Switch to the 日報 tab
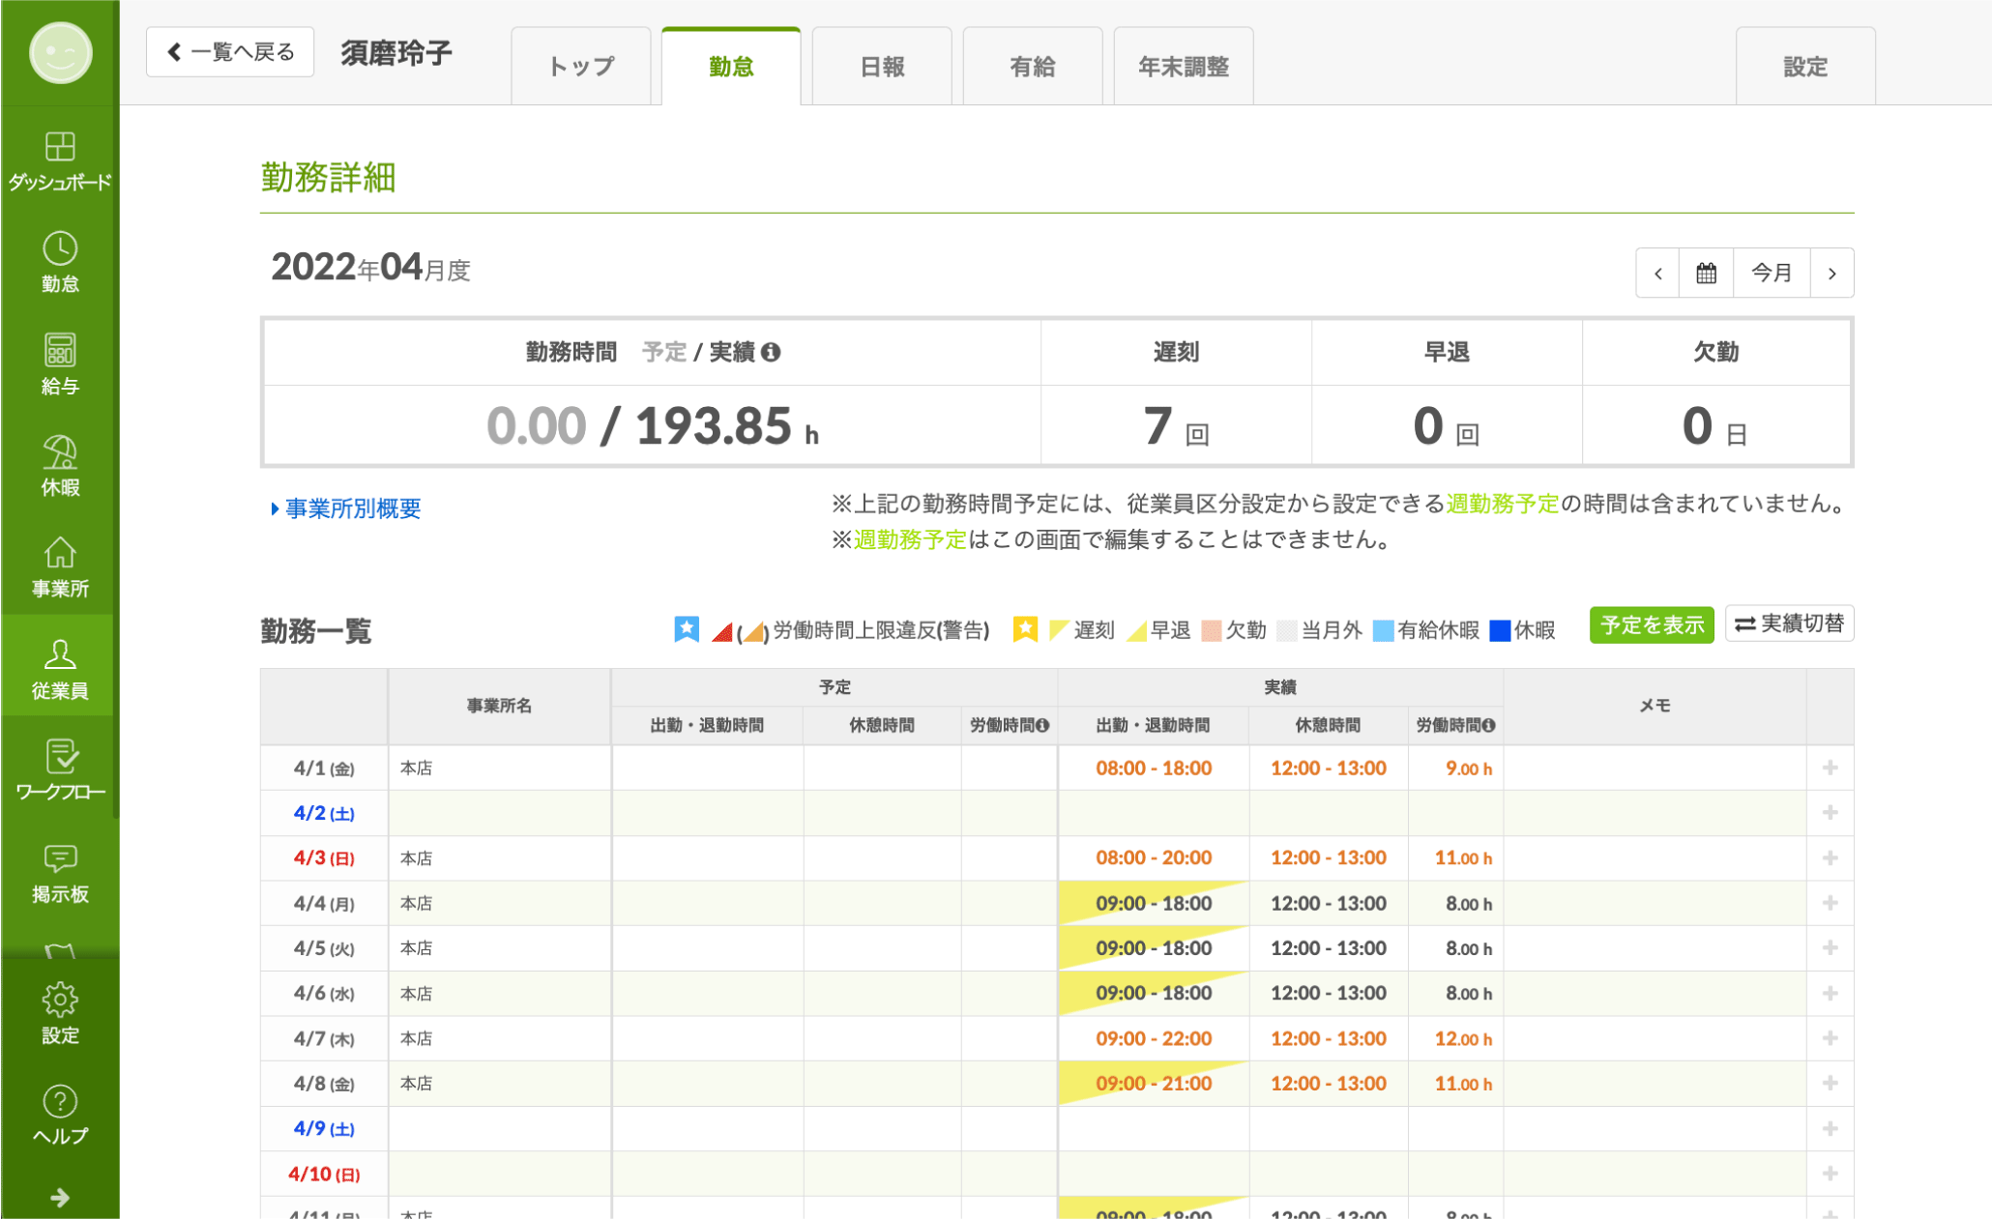The width and height of the screenshot is (1992, 1219). (x=882, y=66)
